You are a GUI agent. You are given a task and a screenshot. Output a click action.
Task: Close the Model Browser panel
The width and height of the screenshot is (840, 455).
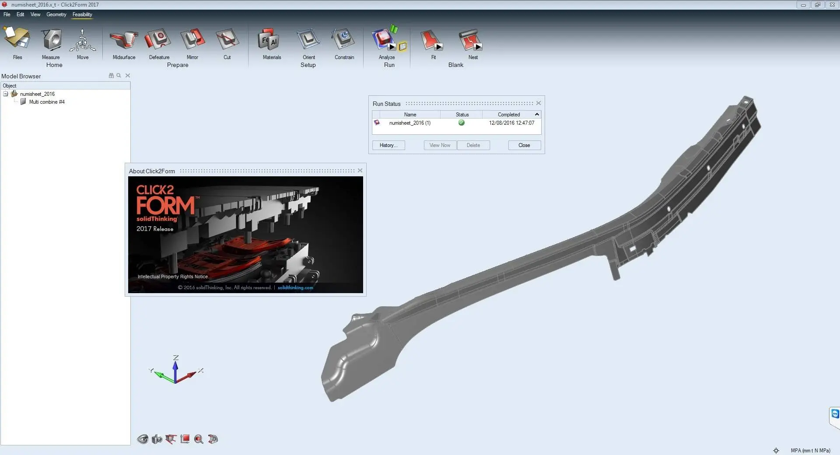[x=128, y=76]
